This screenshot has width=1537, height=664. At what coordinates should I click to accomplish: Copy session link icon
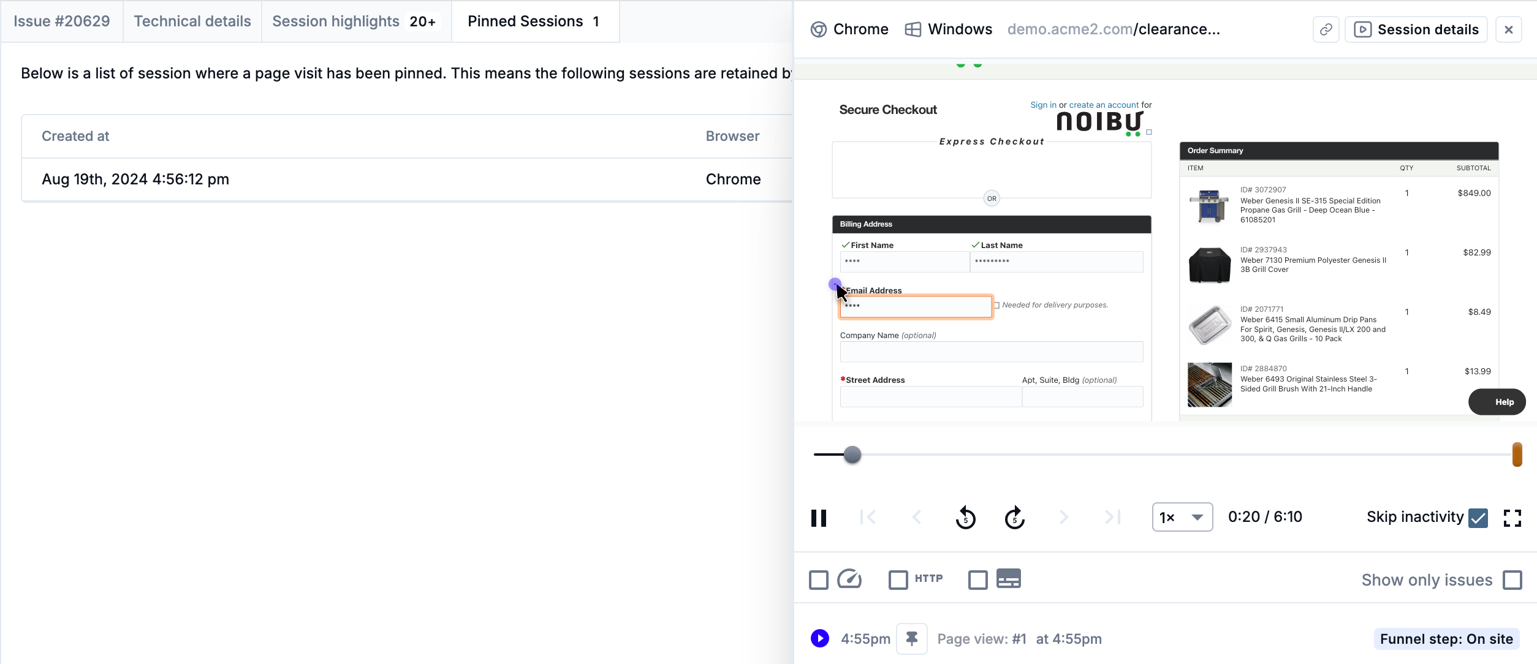1326,29
